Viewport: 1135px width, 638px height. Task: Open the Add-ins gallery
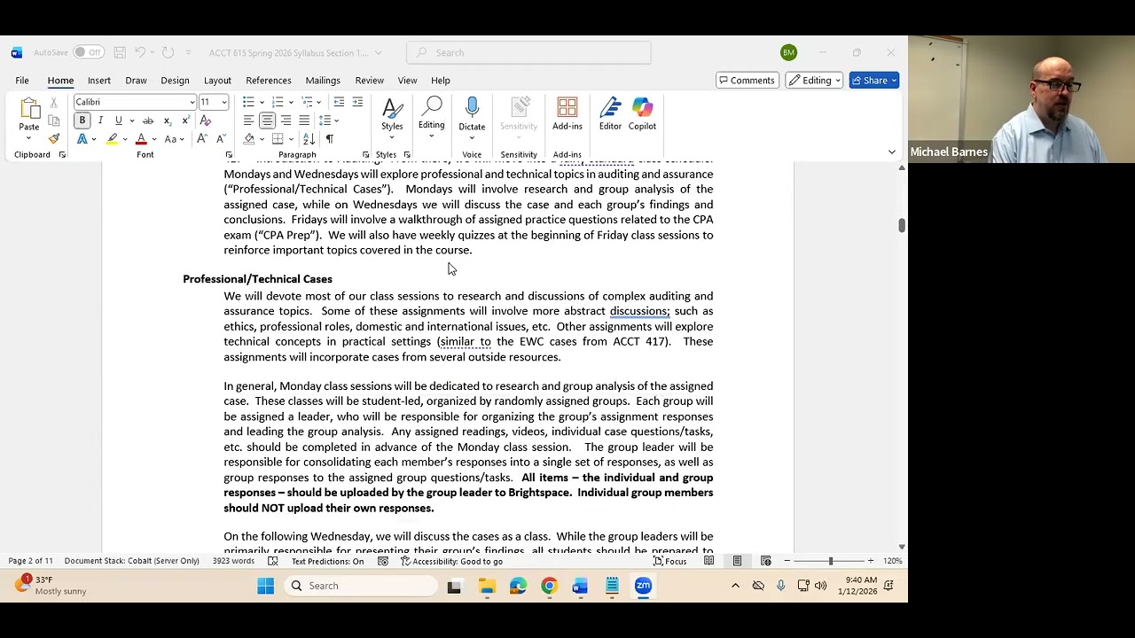pyautogui.click(x=567, y=114)
